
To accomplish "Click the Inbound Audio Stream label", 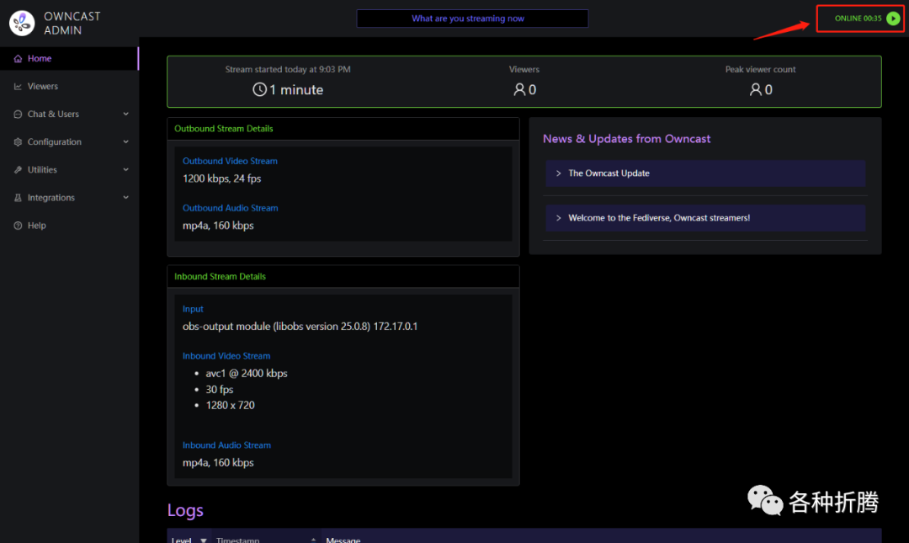I will tap(226, 445).
